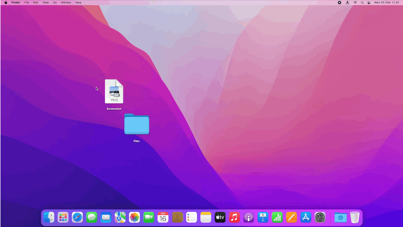
Task: Click the 'Screenshot' file name label
Action: click(114, 109)
